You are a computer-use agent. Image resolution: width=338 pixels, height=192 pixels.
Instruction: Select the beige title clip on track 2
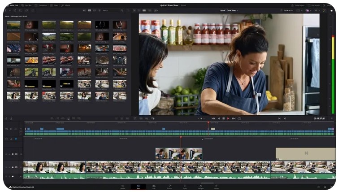click(305, 154)
